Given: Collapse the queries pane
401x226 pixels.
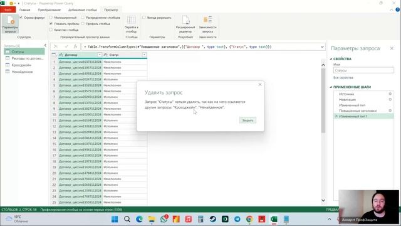Looking at the screenshot, I should pos(45,45).
